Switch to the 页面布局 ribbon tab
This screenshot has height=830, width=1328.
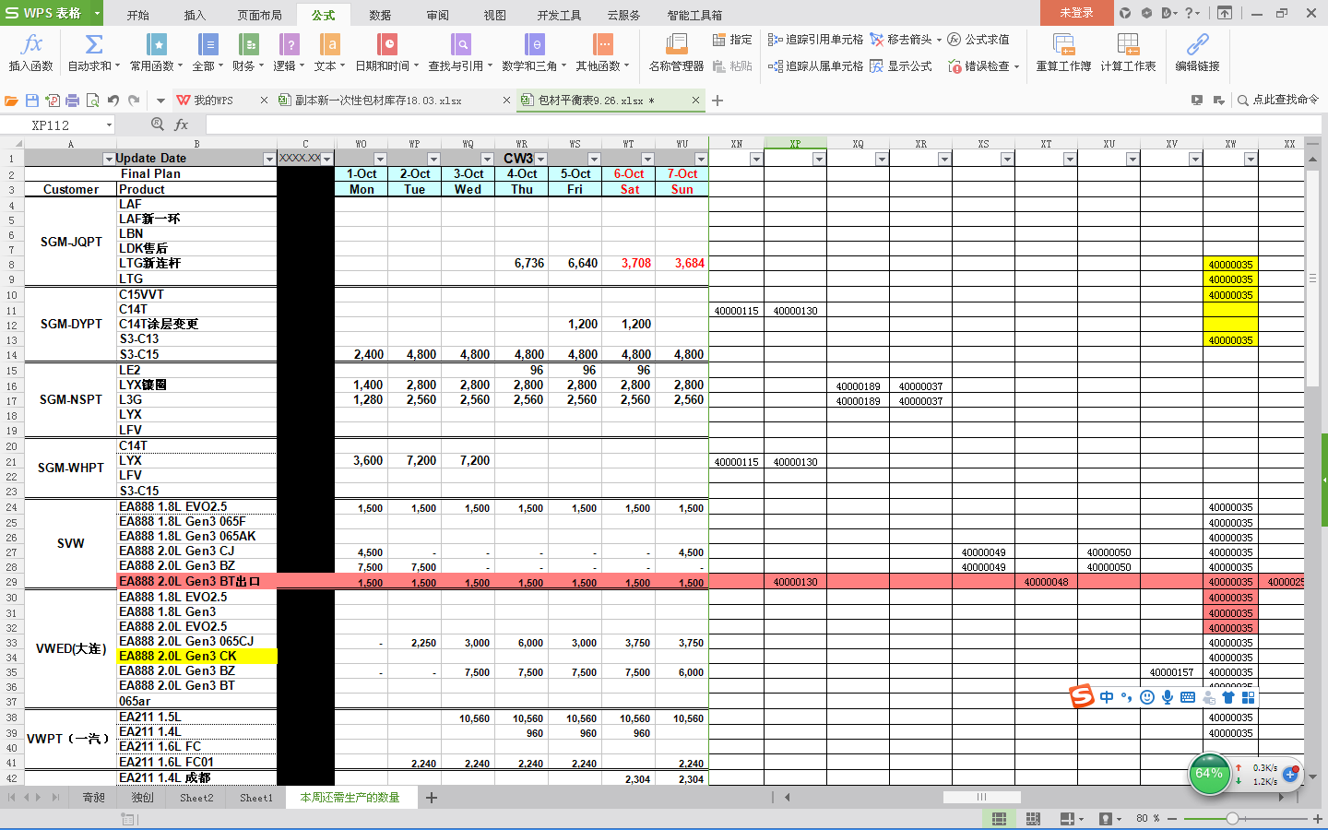259,15
